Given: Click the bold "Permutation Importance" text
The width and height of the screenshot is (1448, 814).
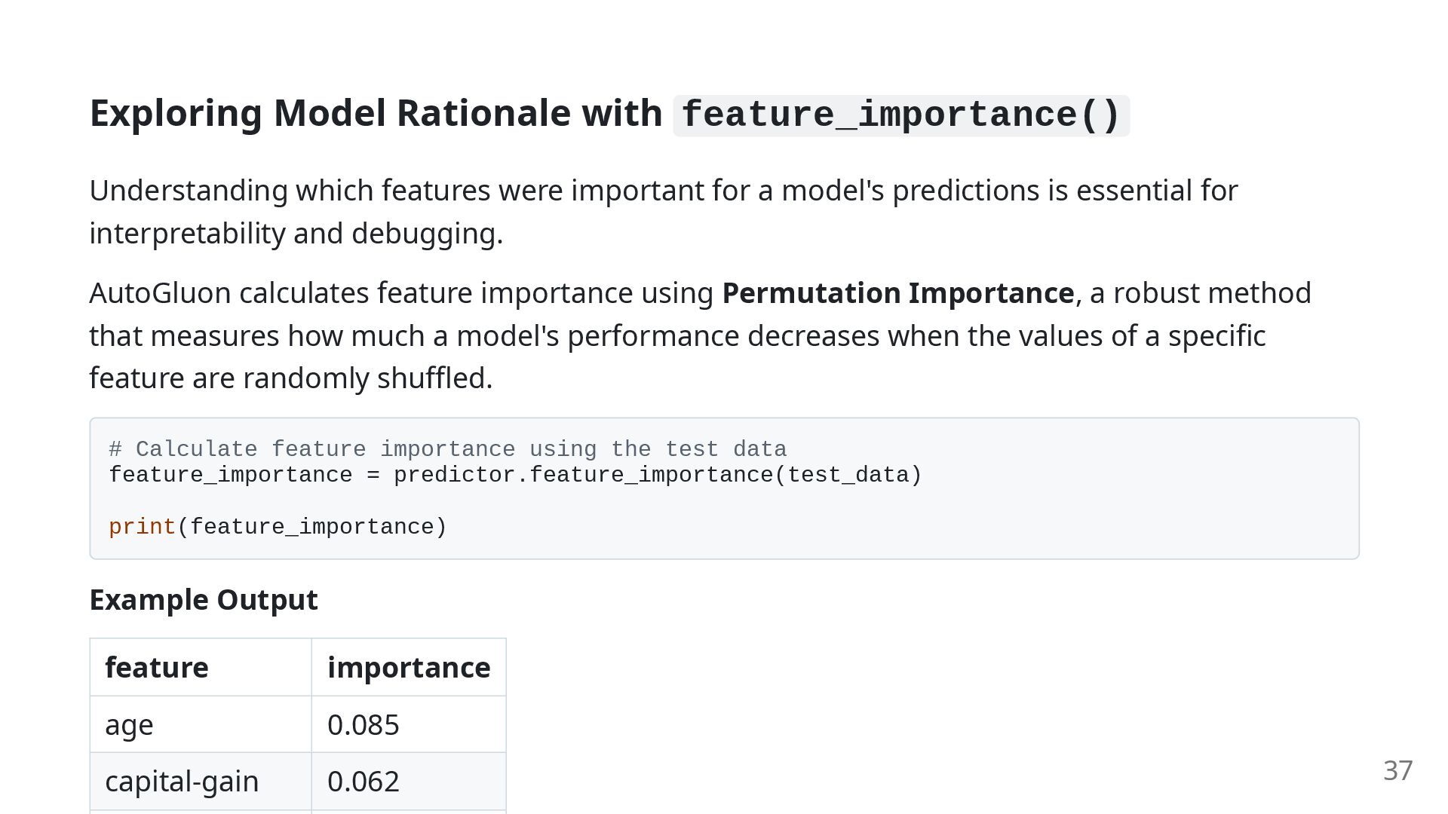Looking at the screenshot, I should [x=897, y=293].
